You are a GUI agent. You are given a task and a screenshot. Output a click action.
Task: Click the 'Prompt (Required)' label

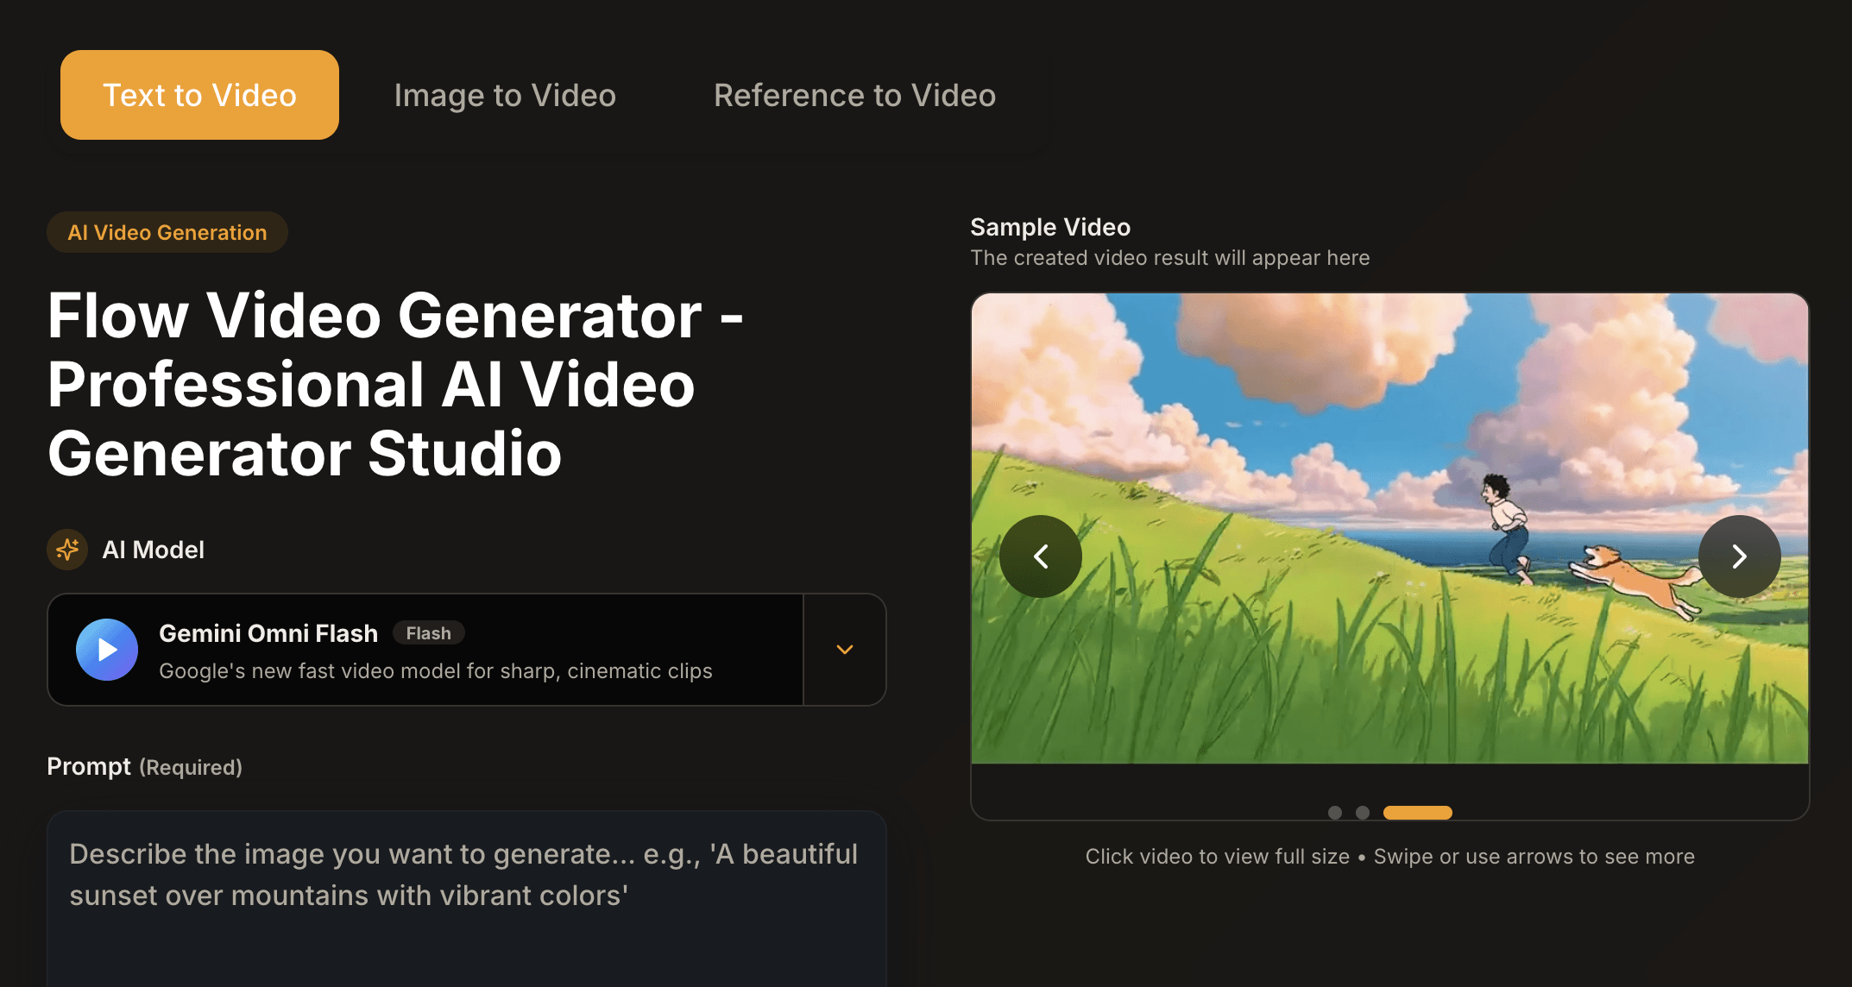[144, 767]
